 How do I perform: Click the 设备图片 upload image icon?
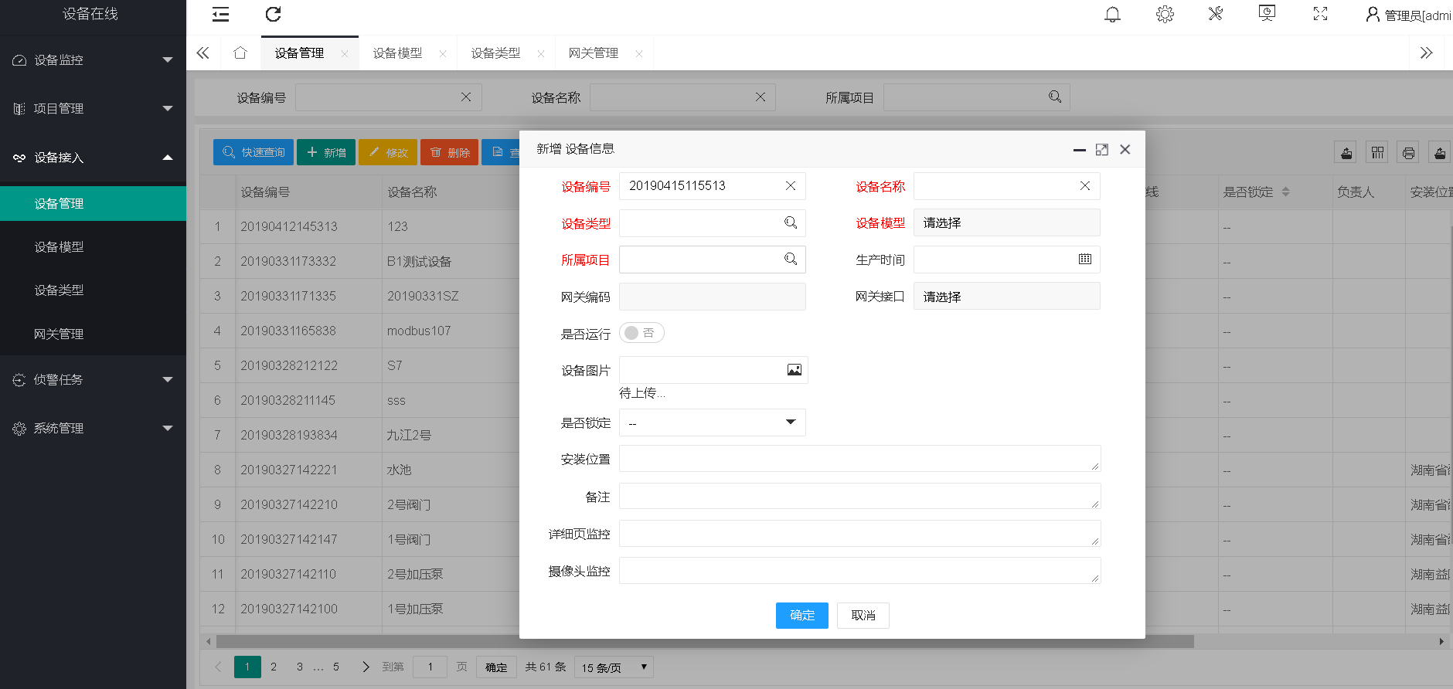click(x=795, y=370)
